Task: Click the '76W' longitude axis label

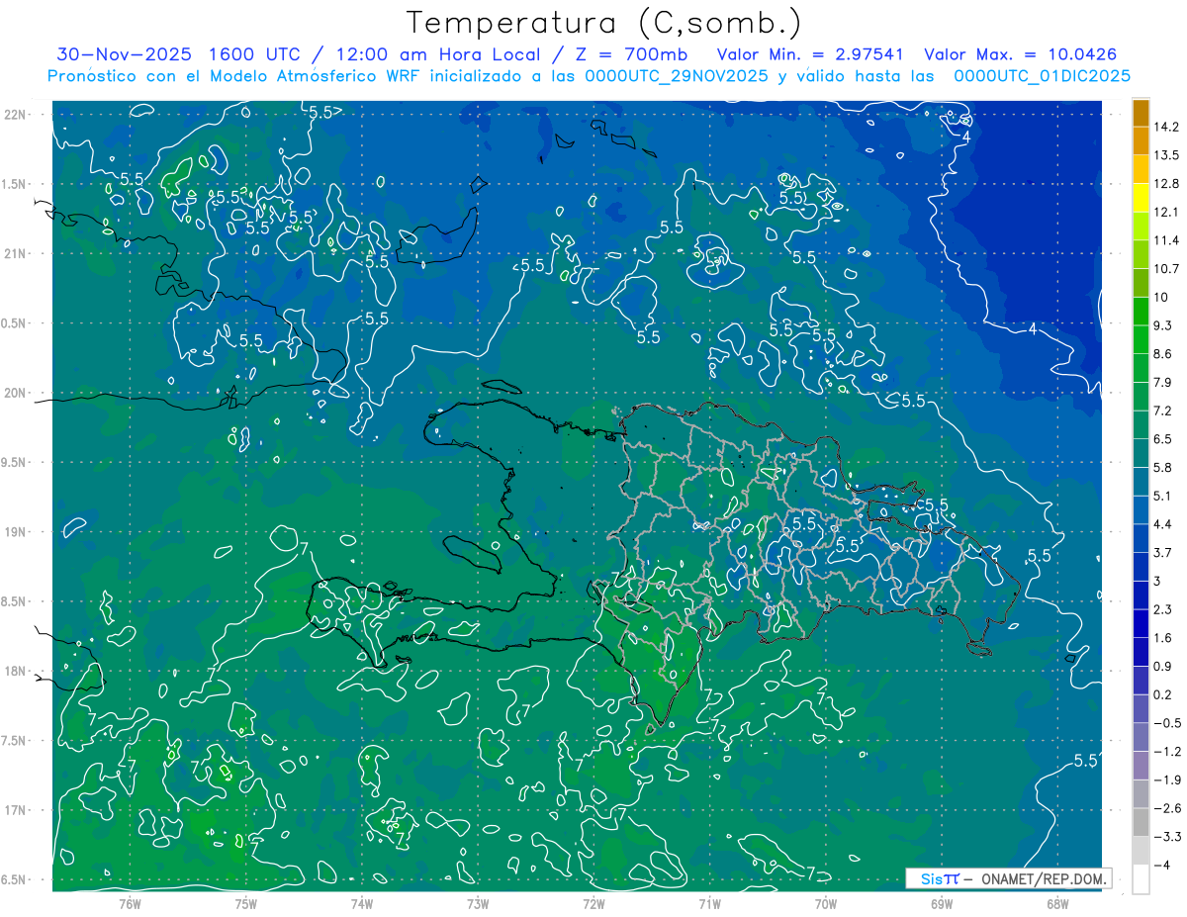Action: (130, 903)
